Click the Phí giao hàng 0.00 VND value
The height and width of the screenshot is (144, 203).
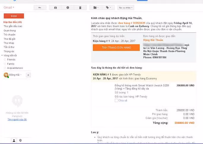pyautogui.click(x=189, y=114)
